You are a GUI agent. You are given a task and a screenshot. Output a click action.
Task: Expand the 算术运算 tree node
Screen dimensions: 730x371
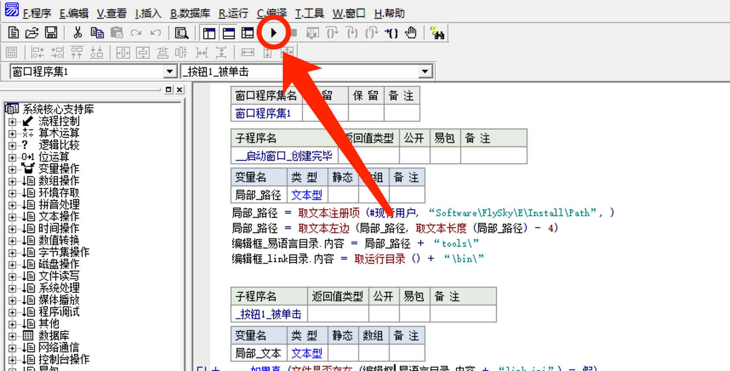click(x=12, y=134)
